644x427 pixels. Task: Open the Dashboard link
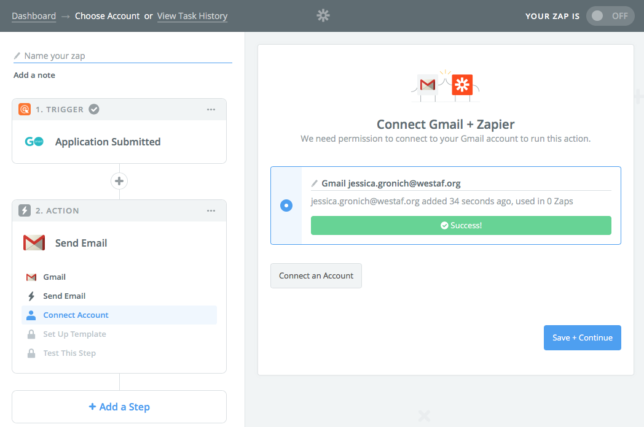34,16
